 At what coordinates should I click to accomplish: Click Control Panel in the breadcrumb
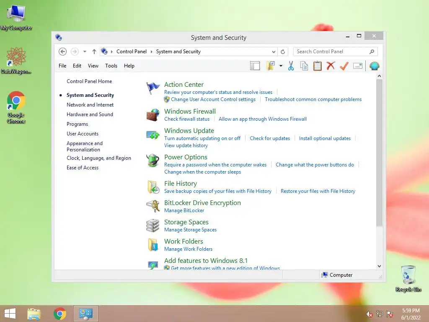pyautogui.click(x=131, y=52)
